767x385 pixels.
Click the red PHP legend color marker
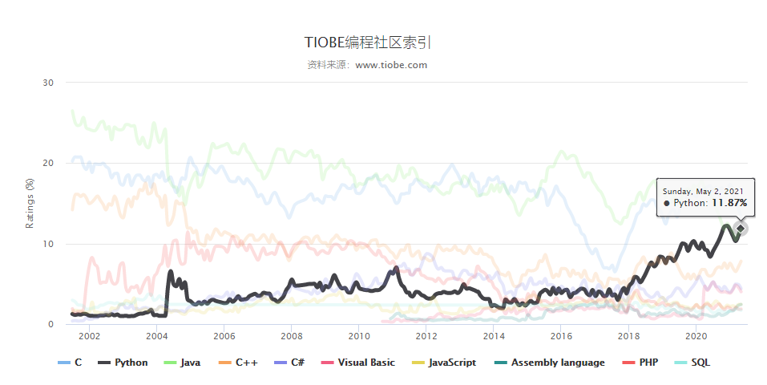630,363
